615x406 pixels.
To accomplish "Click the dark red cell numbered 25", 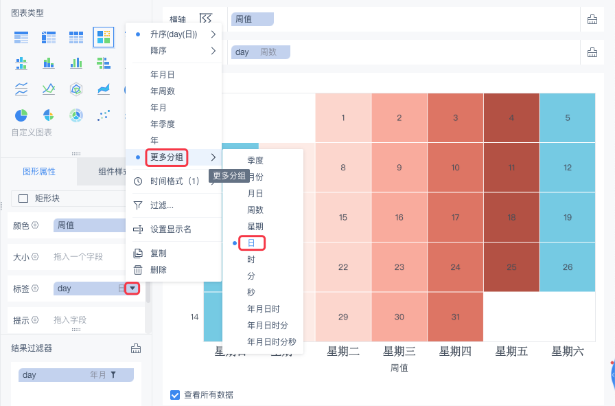I will (x=511, y=267).
